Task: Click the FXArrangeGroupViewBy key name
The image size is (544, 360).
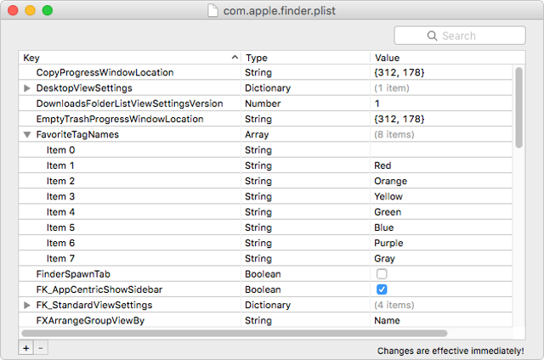Action: coord(90,321)
